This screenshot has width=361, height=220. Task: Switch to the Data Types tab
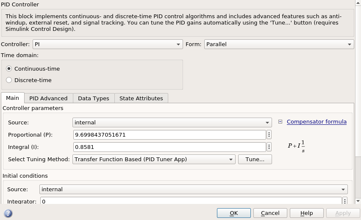tap(94, 99)
